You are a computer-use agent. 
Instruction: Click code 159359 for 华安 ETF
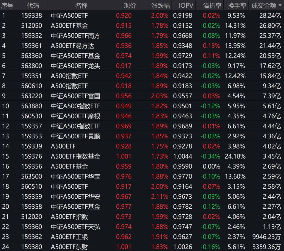pyautogui.click(x=31, y=197)
